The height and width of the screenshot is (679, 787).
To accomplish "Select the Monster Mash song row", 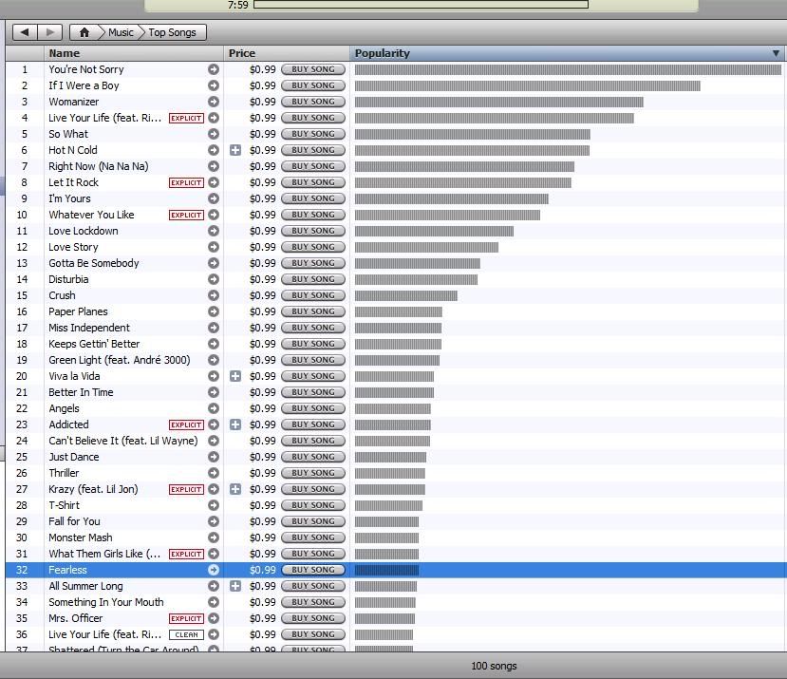I will [x=81, y=538].
